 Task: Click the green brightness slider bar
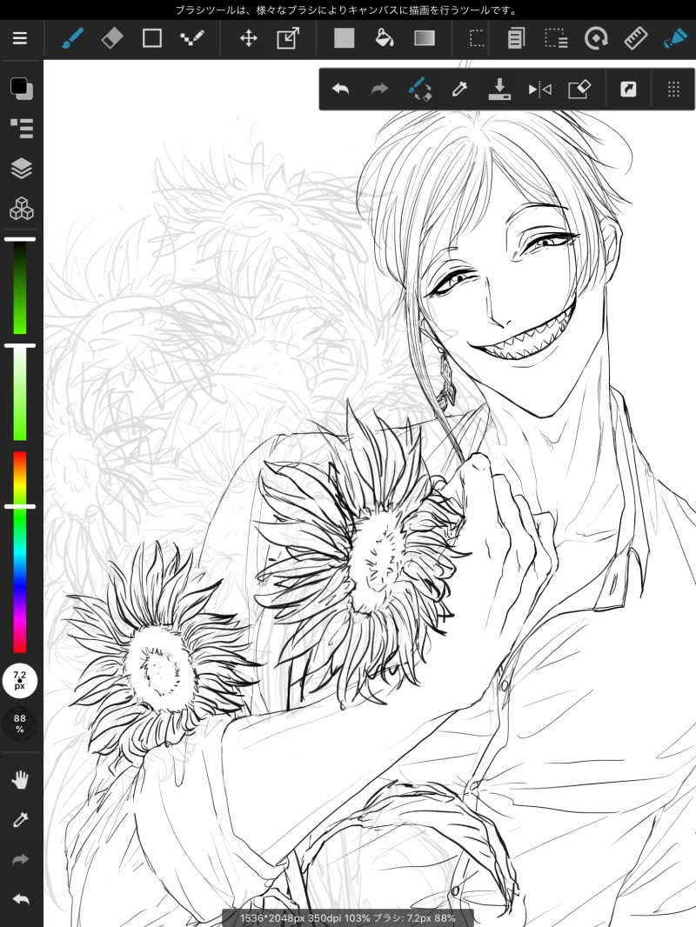20,287
